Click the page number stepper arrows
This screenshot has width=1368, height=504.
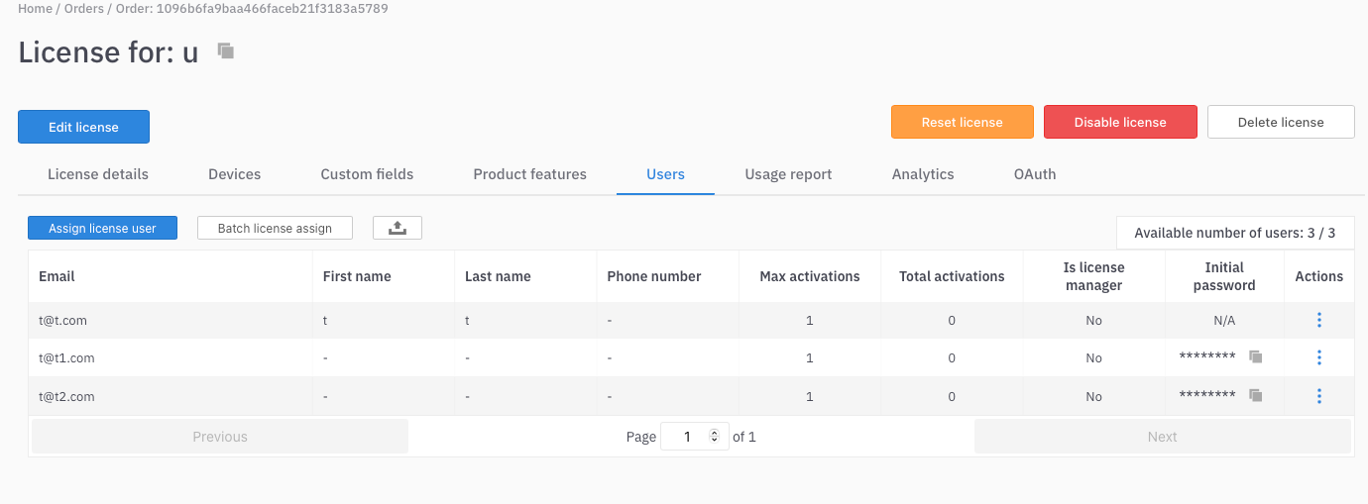[x=715, y=437]
